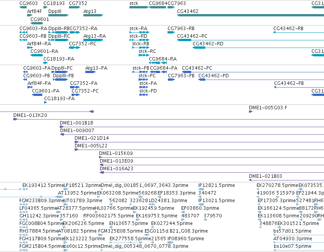324x252 pixels.
Task: Select the stck-RB transcript
Action: click(x=140, y=48)
